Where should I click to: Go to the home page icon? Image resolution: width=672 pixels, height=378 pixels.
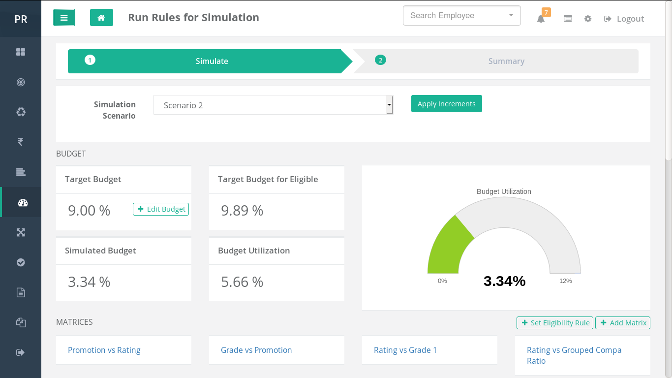pyautogui.click(x=101, y=18)
